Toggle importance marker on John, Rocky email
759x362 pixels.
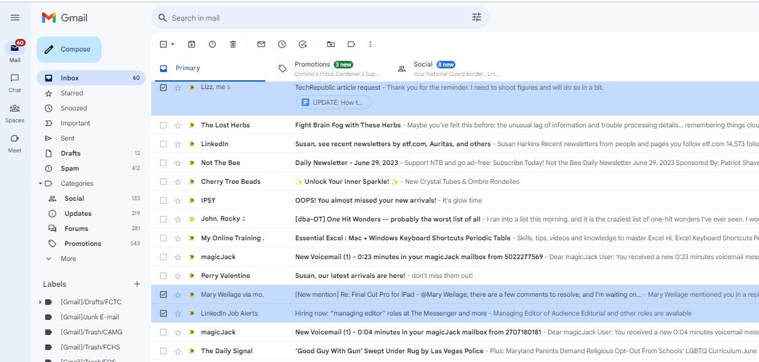(x=192, y=219)
